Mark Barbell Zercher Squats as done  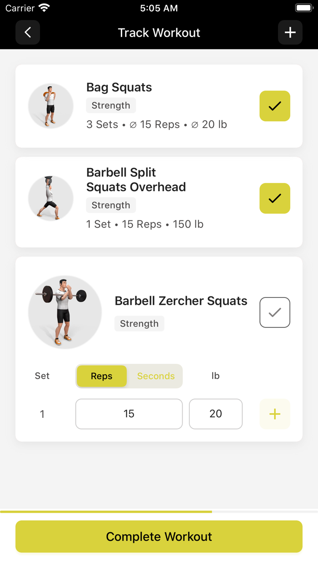274,312
